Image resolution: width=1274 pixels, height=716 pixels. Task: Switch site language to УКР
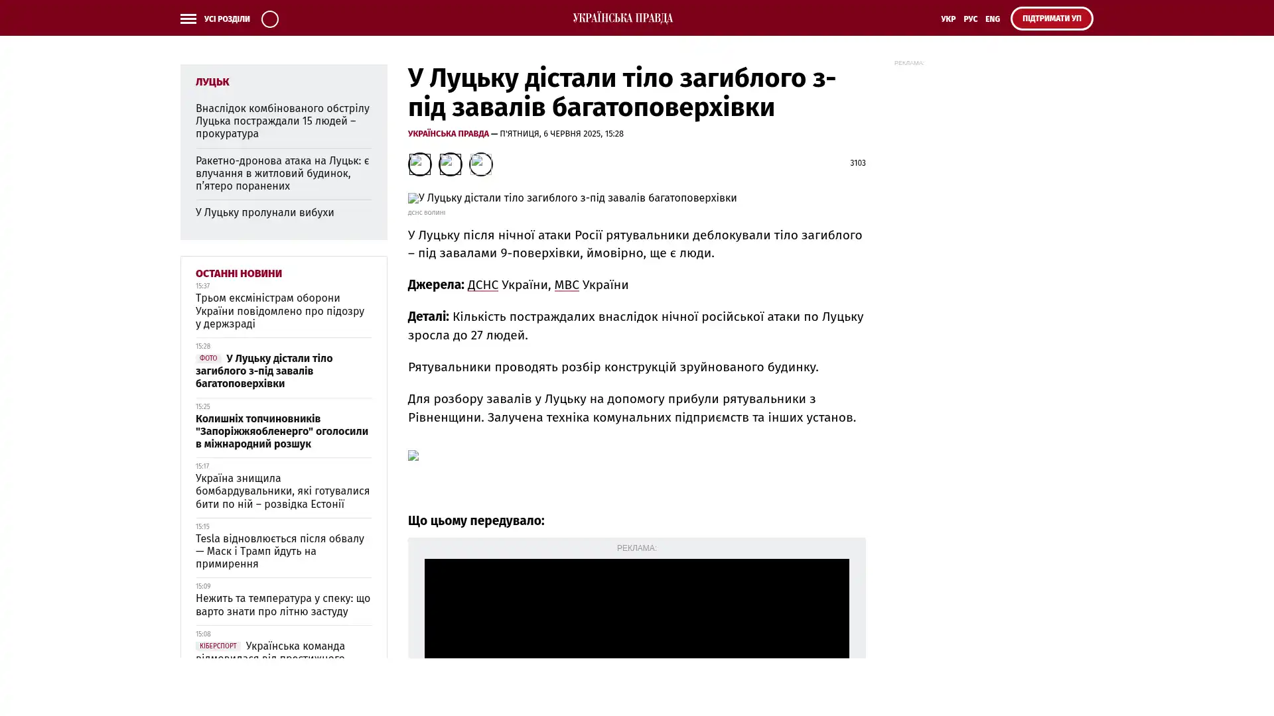(948, 19)
